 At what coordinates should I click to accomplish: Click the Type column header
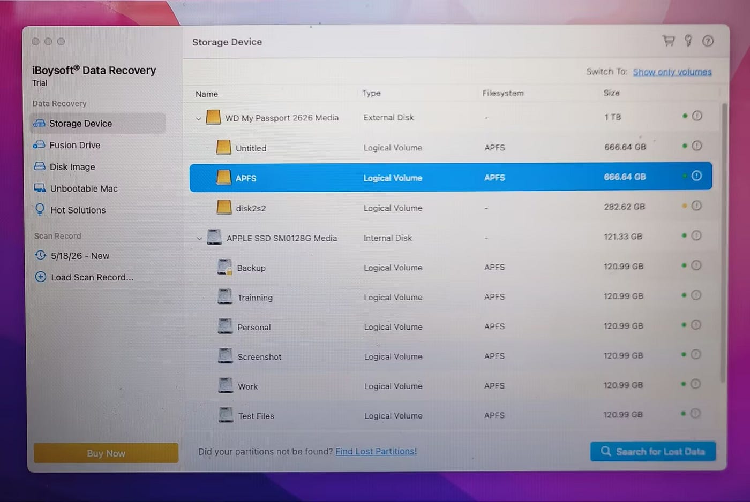371,93
